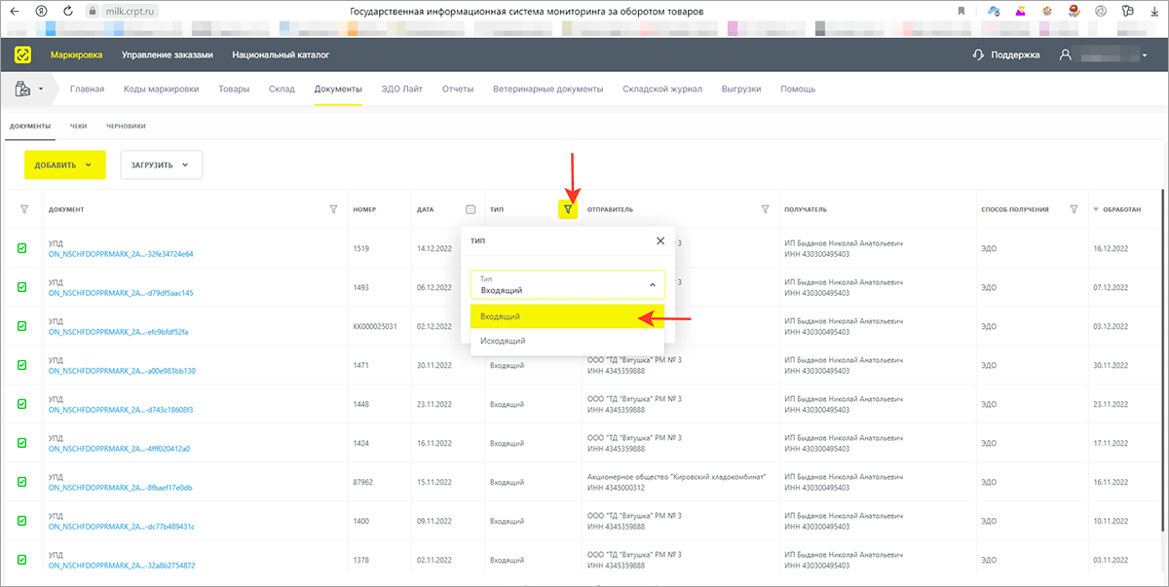Open the Ветеринарные документы tab
Image resolution: width=1169 pixels, height=587 pixels.
pyautogui.click(x=548, y=90)
